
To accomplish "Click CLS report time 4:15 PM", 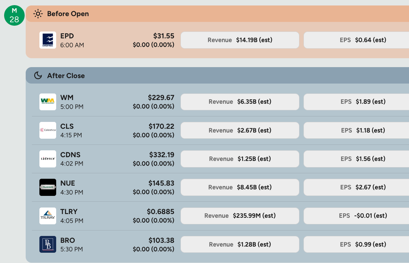I will click(x=71, y=135).
